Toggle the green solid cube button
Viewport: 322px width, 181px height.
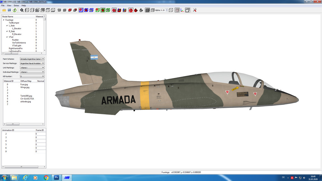click(x=108, y=10)
